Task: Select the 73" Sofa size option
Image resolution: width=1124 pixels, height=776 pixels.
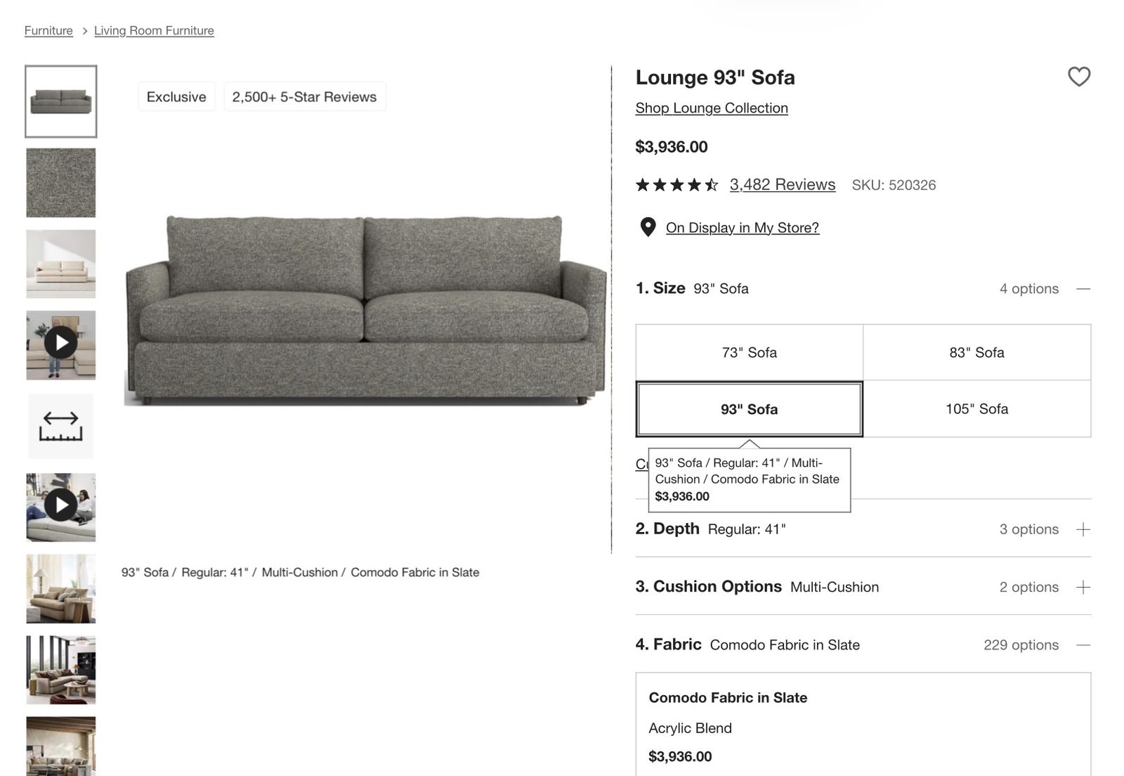Action: click(x=749, y=352)
